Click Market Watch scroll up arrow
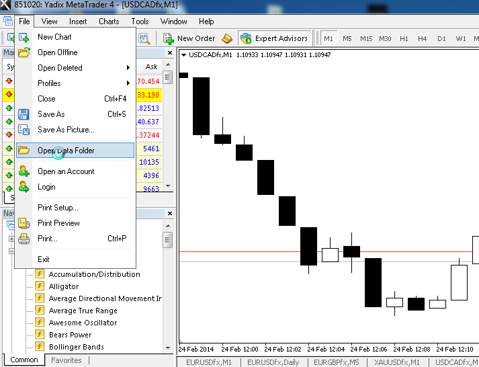The image size is (479, 367). 168,65
